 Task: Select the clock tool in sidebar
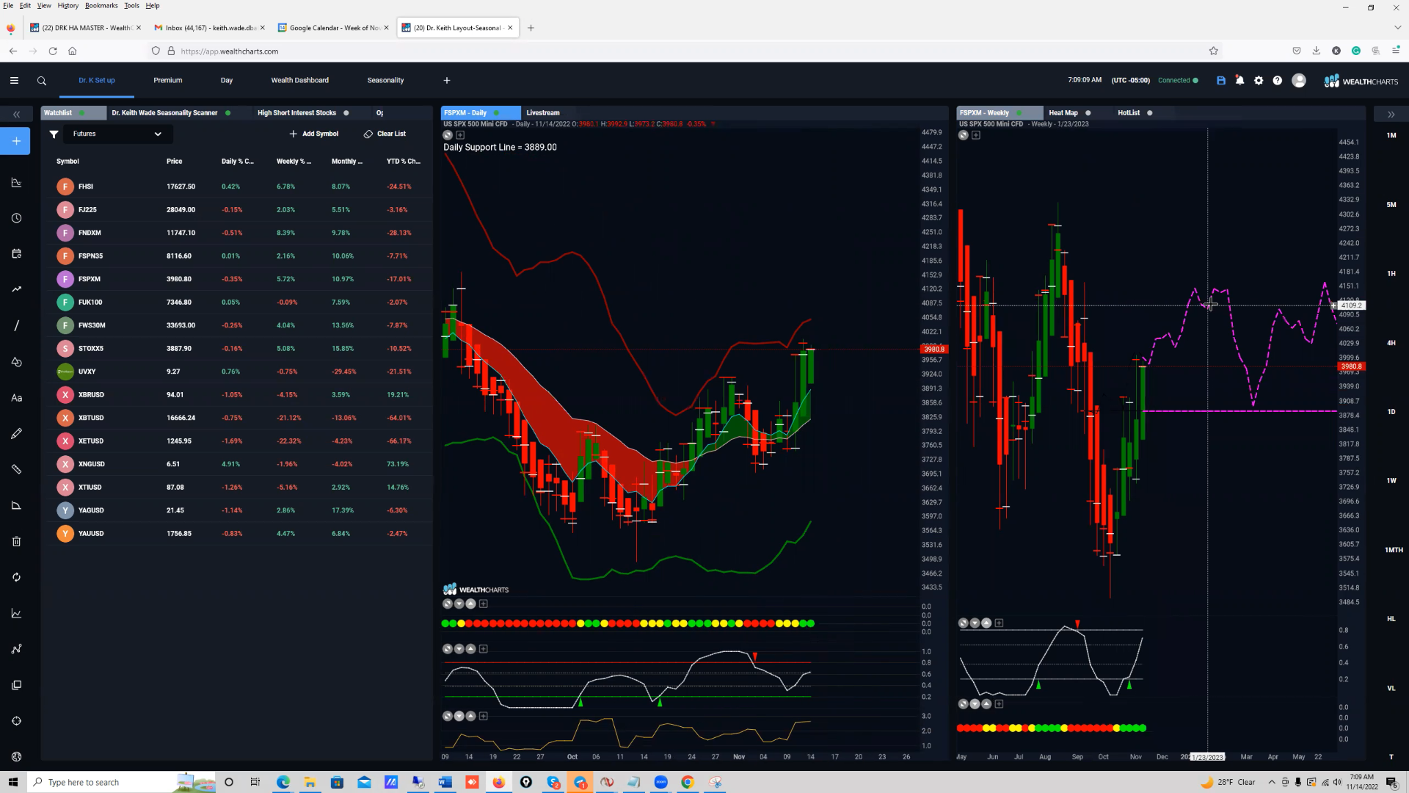[x=16, y=218]
